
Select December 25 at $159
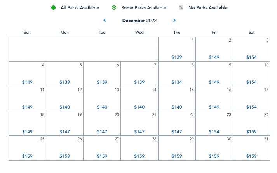(28, 148)
